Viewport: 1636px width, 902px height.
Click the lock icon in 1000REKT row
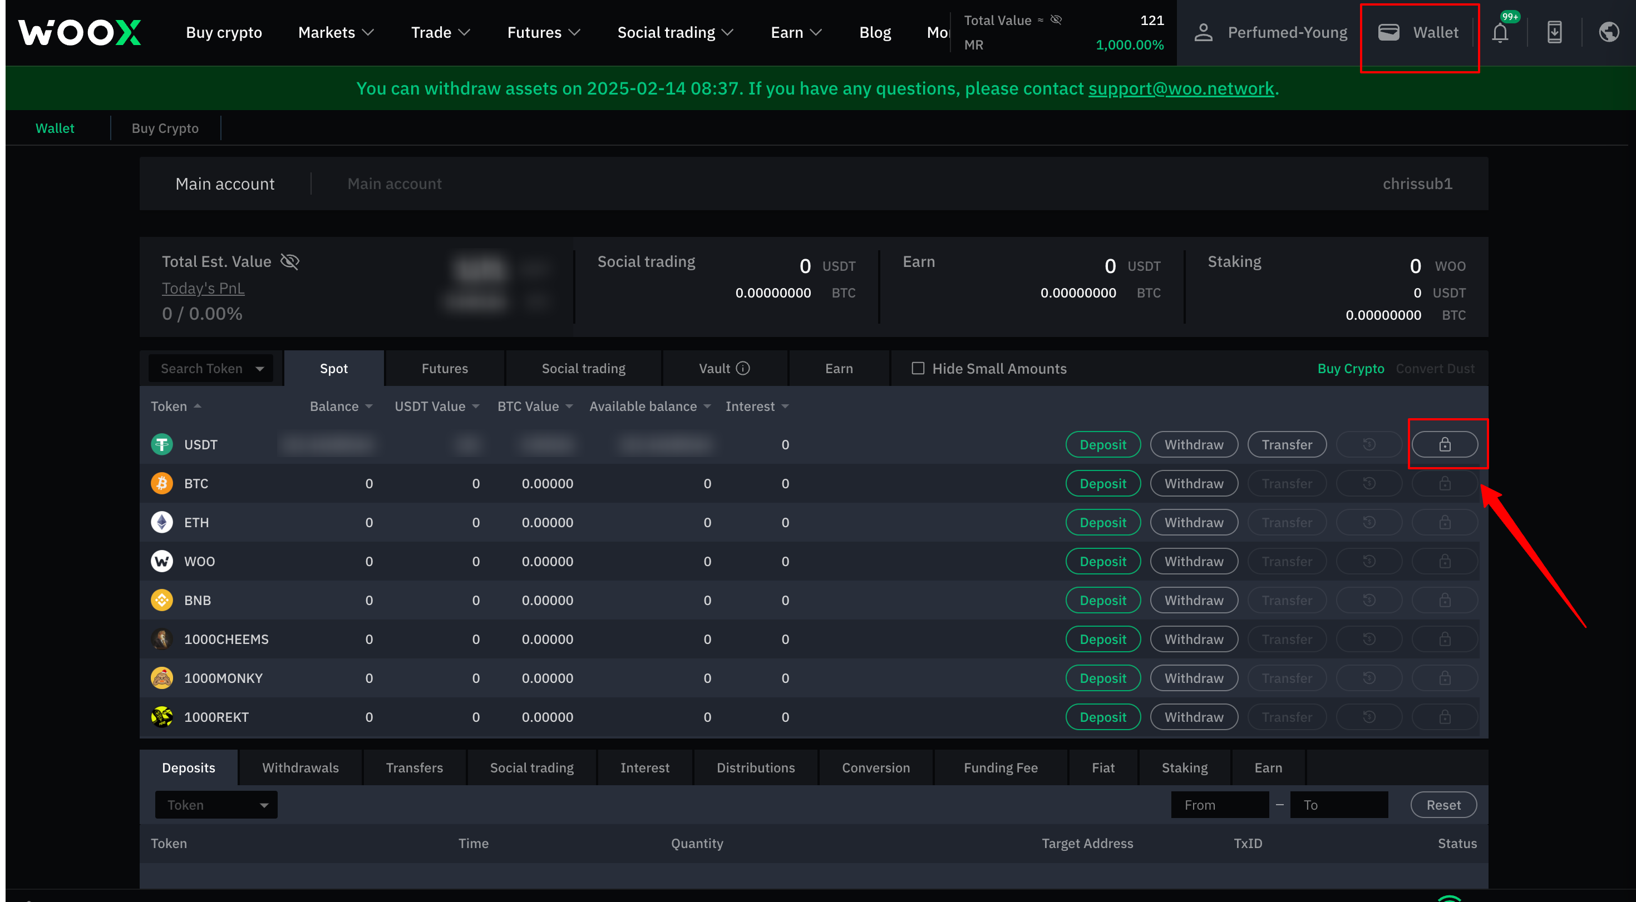tap(1444, 717)
